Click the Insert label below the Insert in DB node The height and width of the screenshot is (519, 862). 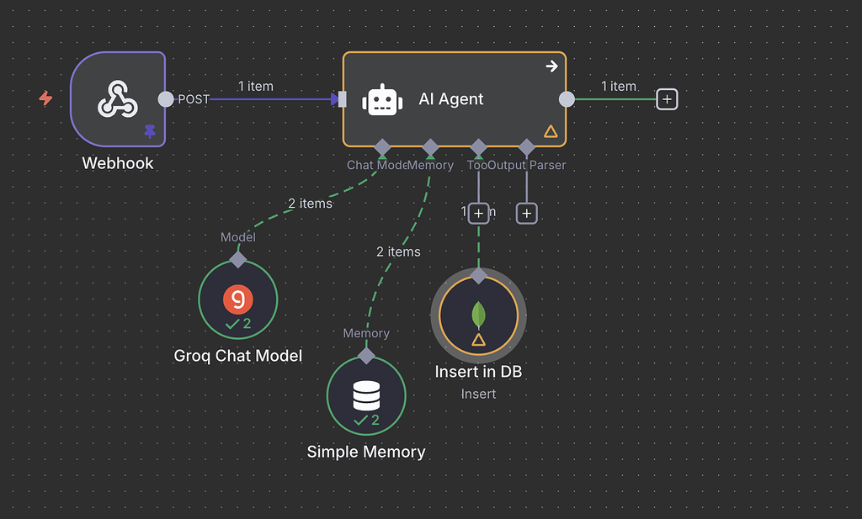coord(478,394)
